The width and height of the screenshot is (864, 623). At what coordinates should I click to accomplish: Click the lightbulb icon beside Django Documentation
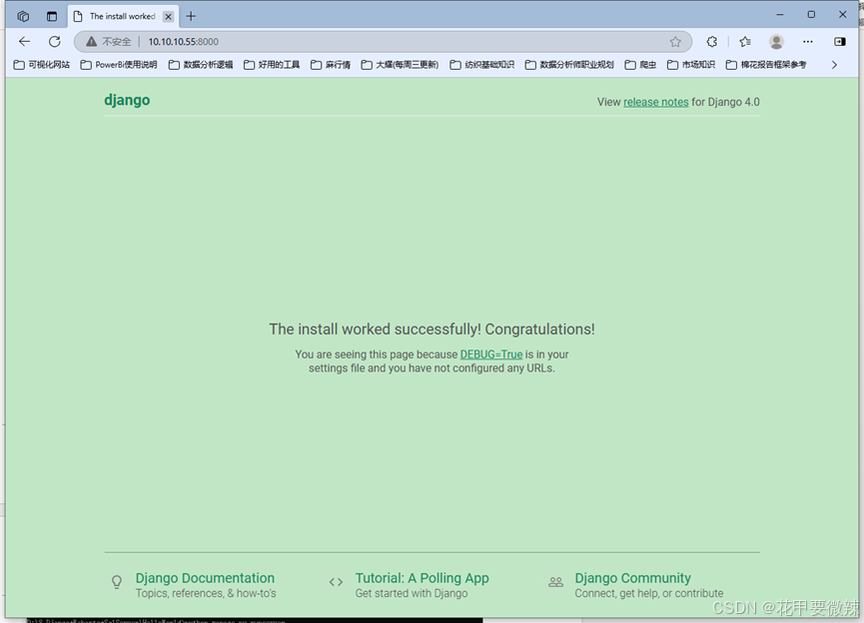(x=117, y=582)
